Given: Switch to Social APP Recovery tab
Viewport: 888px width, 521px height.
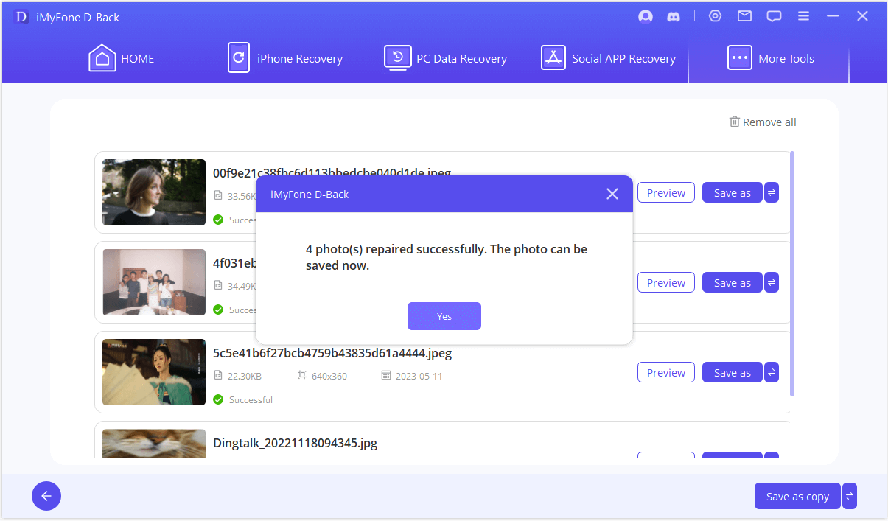Looking at the screenshot, I should (x=609, y=58).
